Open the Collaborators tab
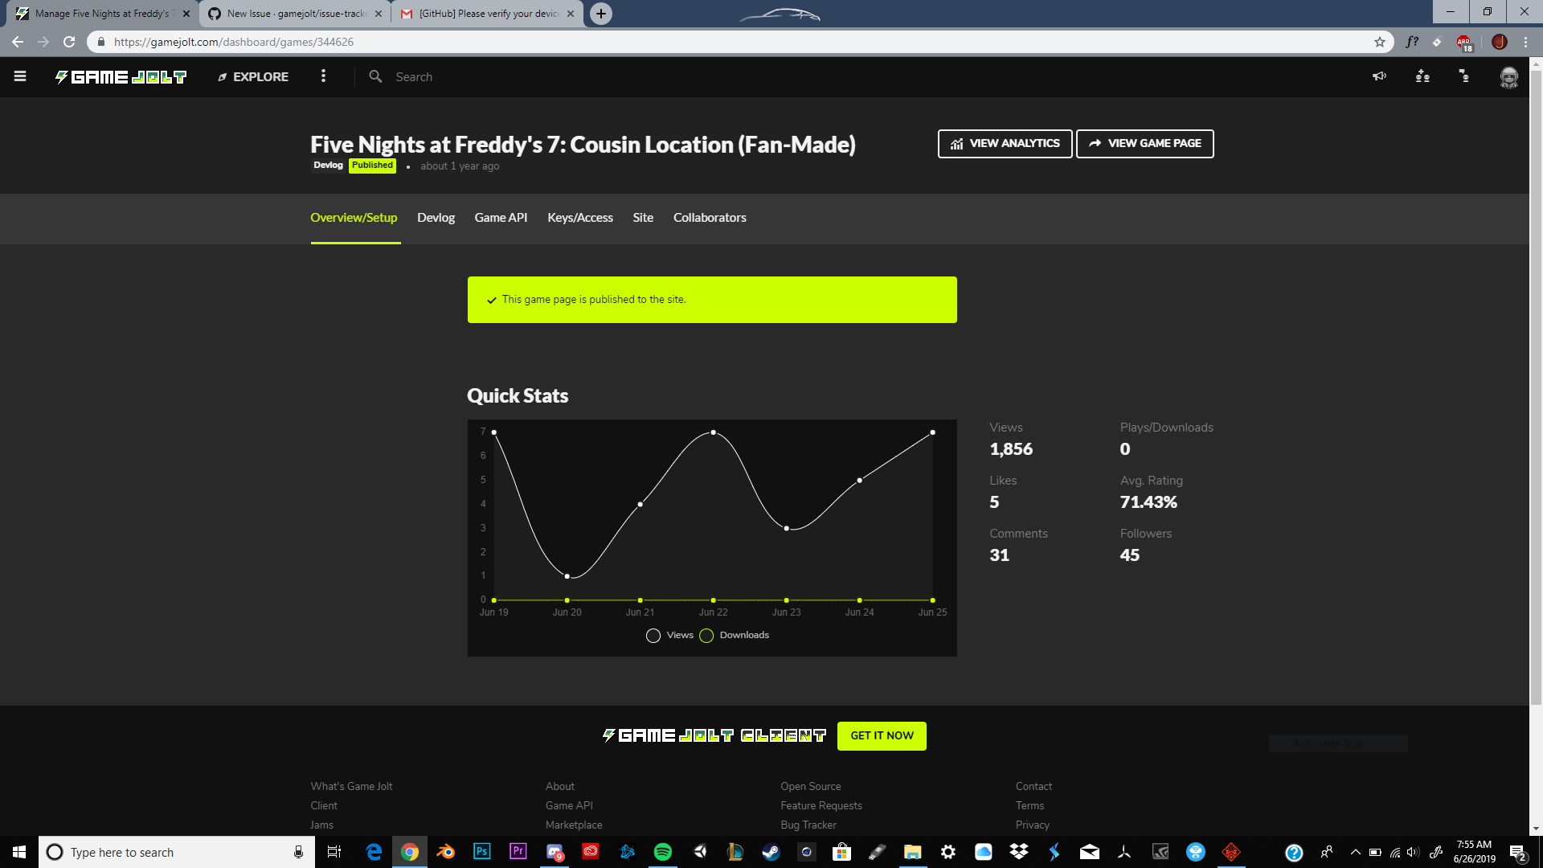Screen dimensions: 1543x868 710,217
